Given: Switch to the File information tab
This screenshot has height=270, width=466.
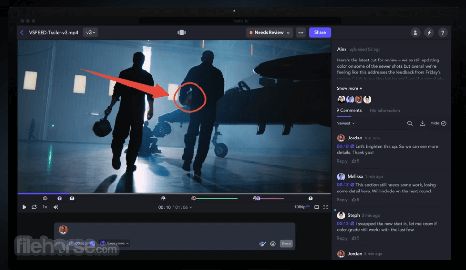Looking at the screenshot, I should point(385,110).
